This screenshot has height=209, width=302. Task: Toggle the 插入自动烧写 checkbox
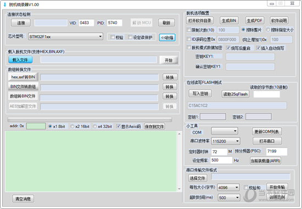pos(258,48)
